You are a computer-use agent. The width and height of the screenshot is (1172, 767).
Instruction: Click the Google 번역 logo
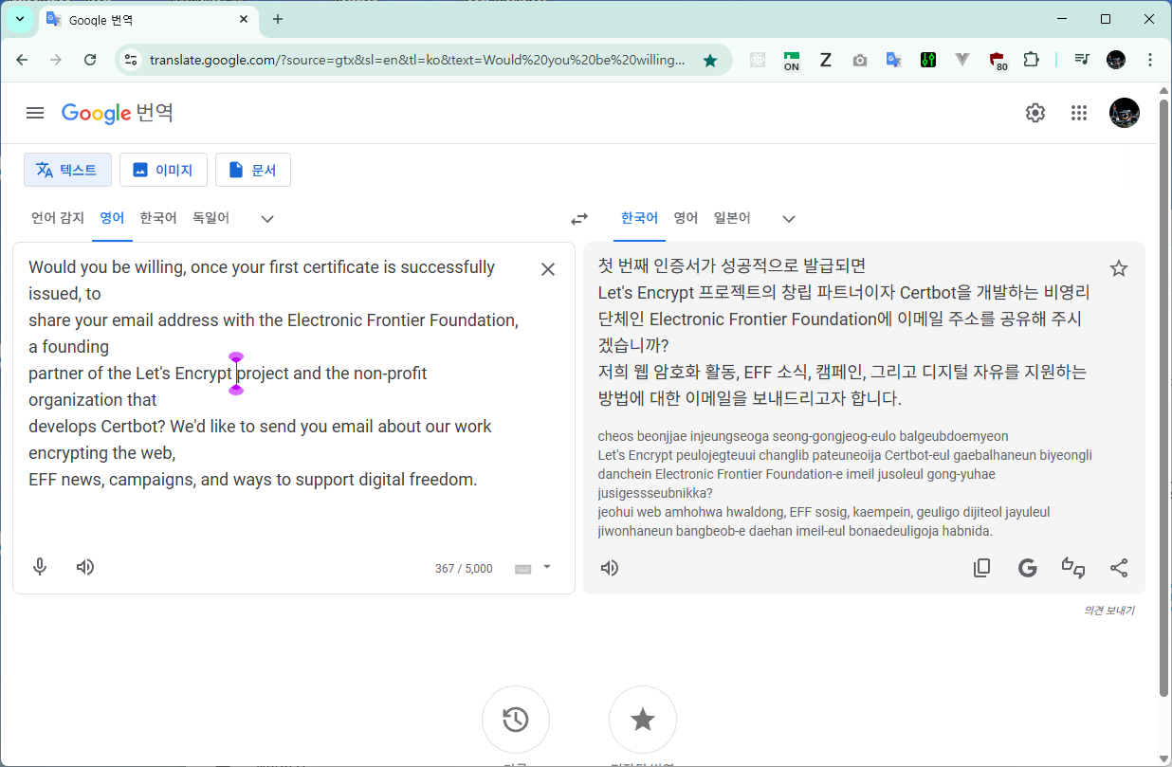tap(118, 113)
